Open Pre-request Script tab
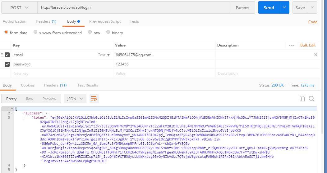The image size is (327, 173). click(x=105, y=21)
